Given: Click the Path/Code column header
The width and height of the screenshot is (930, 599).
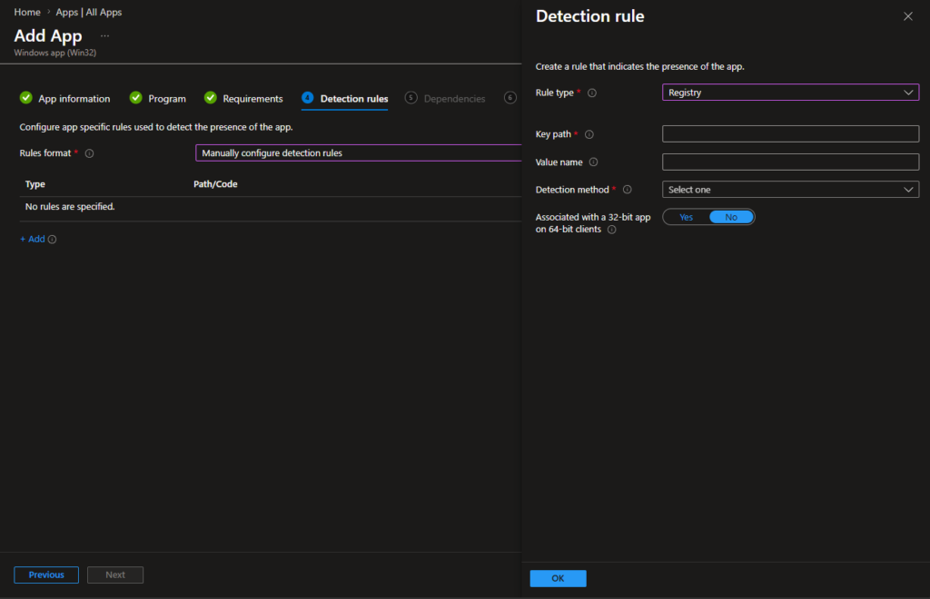Looking at the screenshot, I should point(215,184).
